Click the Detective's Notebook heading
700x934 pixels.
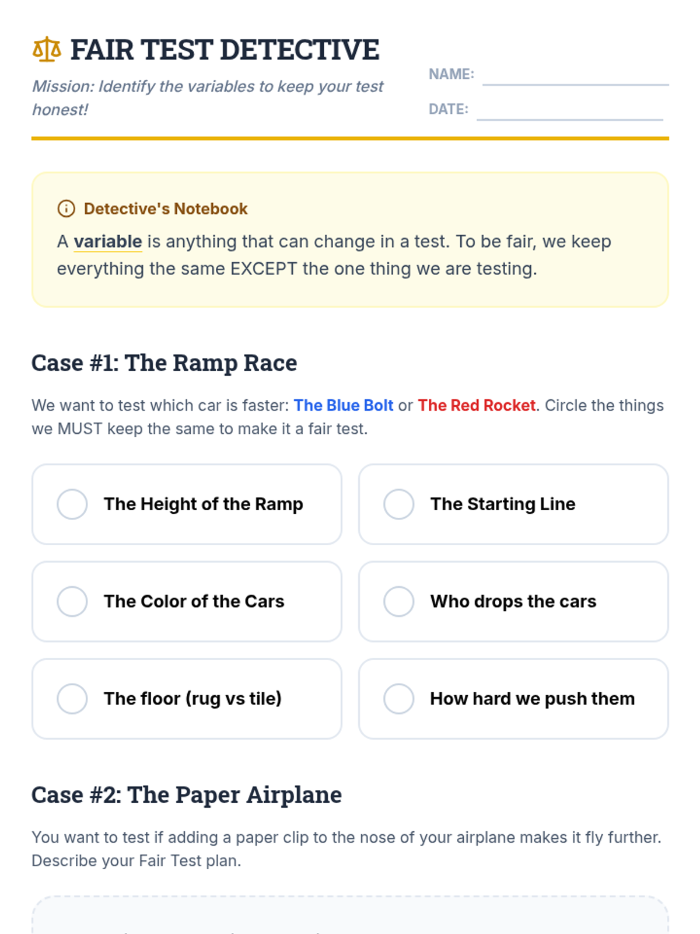pos(166,208)
